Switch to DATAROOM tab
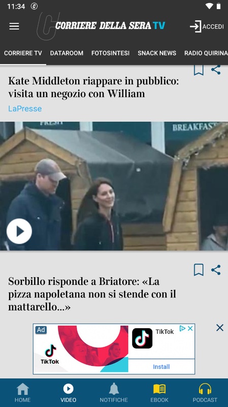The image size is (228, 407). click(67, 53)
